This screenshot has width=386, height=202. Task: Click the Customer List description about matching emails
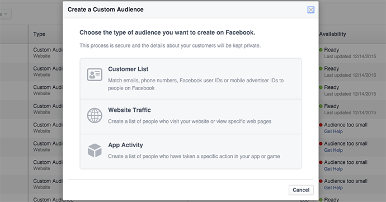(x=196, y=84)
